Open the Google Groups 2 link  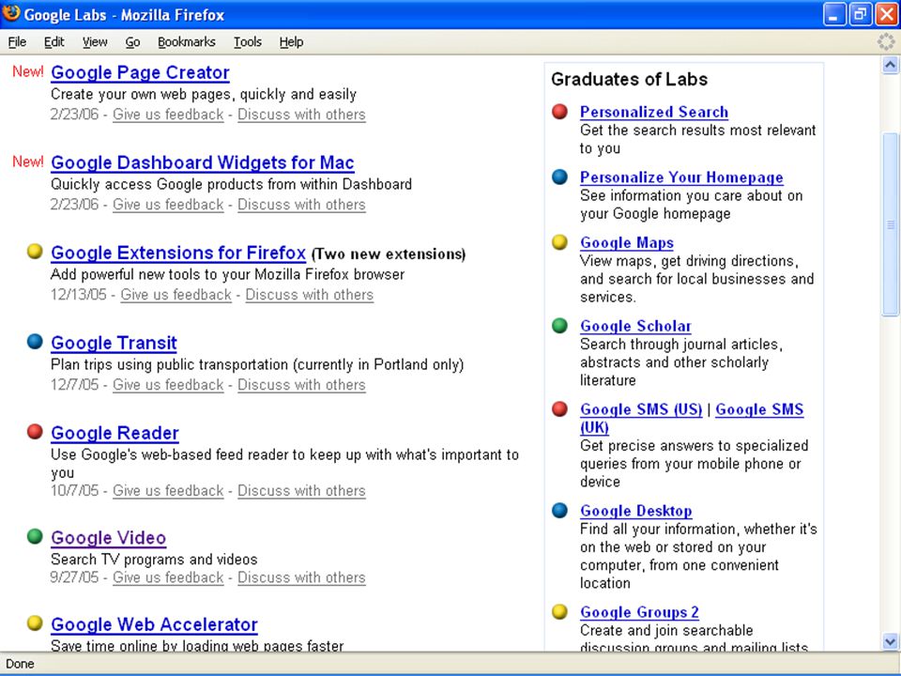tap(639, 612)
